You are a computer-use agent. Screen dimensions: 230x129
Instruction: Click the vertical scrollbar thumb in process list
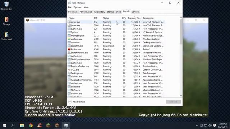[181, 32]
